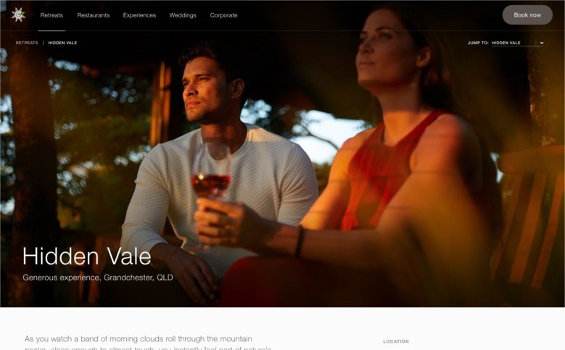Screen dimensions: 565x350
Task: Open the Retreats navigation menu
Action: (51, 15)
